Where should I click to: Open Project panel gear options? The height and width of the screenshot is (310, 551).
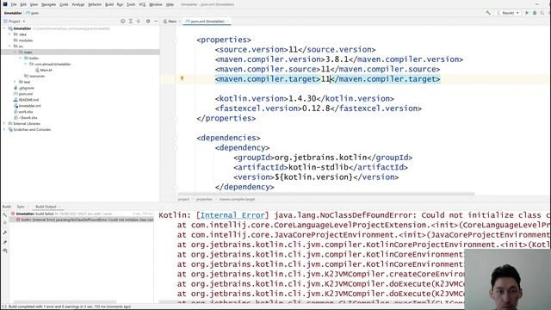click(148, 22)
